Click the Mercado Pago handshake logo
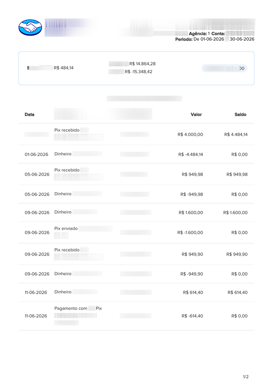 tap(30, 28)
